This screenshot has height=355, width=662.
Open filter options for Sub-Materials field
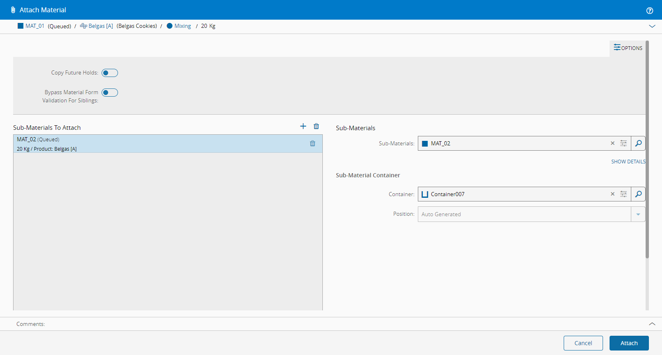tap(623, 143)
